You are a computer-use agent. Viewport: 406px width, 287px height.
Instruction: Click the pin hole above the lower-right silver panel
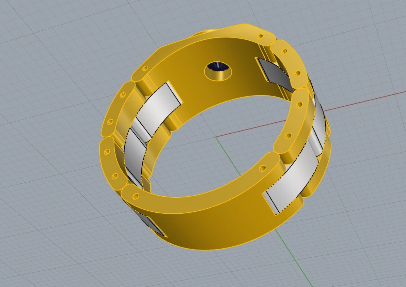tap(263, 168)
